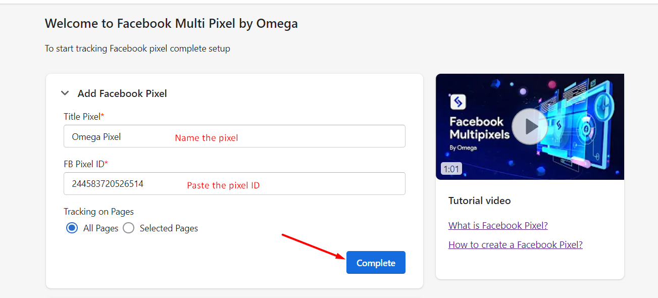
Task: Click the Omega logo in video thumbnail
Action: 458,102
